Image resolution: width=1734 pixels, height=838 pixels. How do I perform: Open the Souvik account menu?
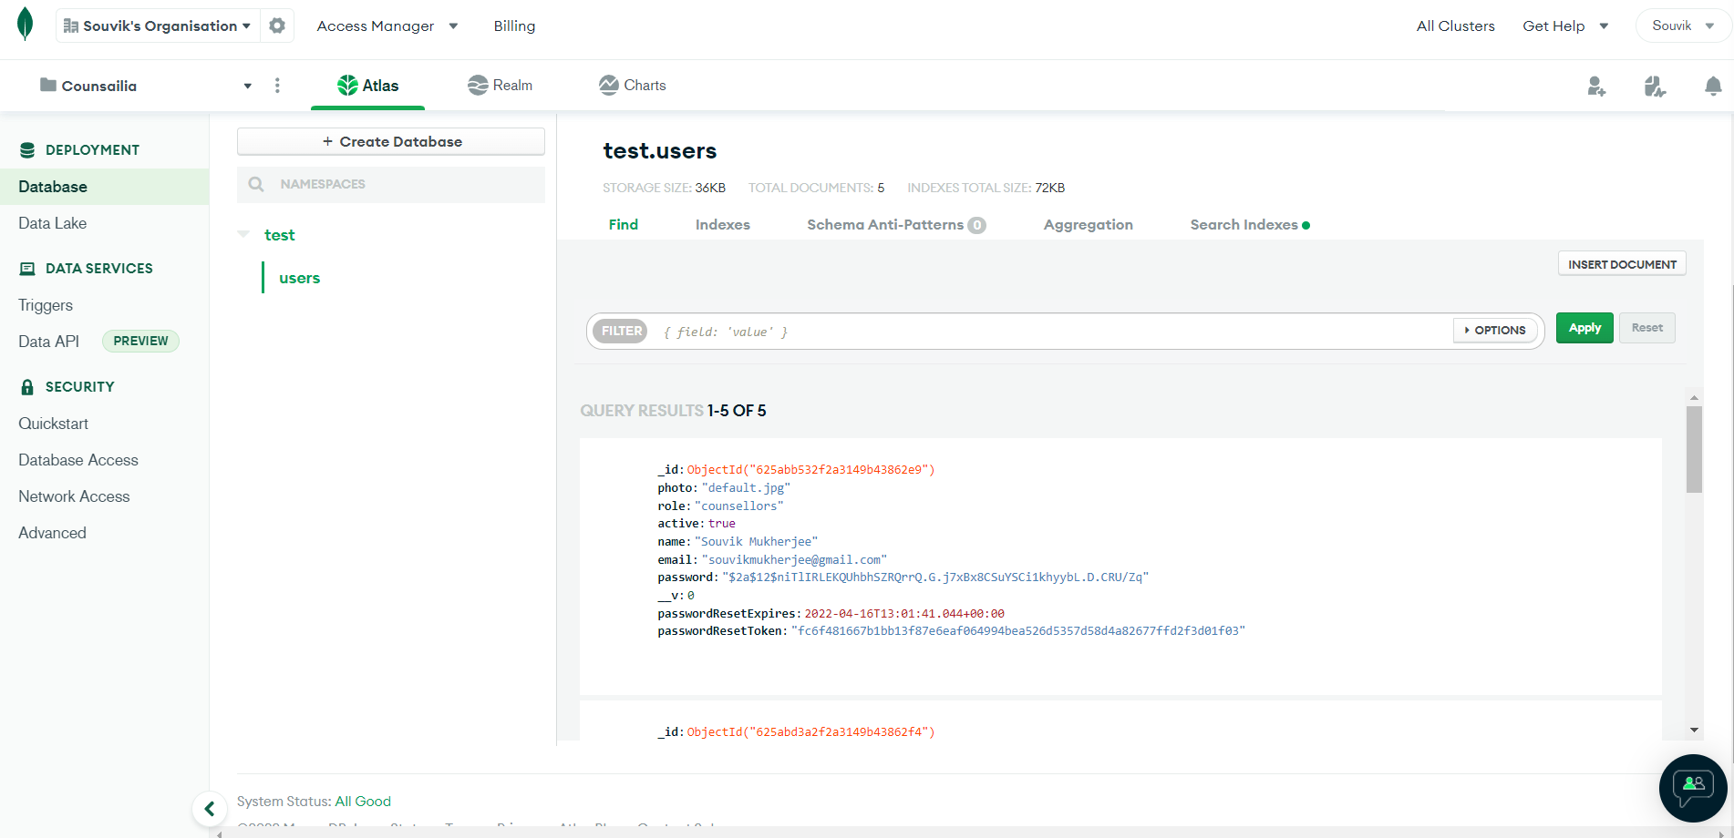[1680, 25]
